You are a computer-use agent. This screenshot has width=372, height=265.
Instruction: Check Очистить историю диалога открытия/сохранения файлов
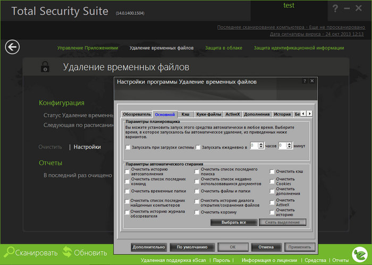point(197,201)
